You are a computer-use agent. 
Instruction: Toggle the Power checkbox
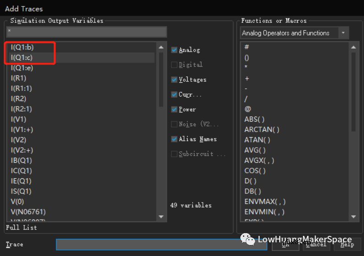[x=174, y=109]
